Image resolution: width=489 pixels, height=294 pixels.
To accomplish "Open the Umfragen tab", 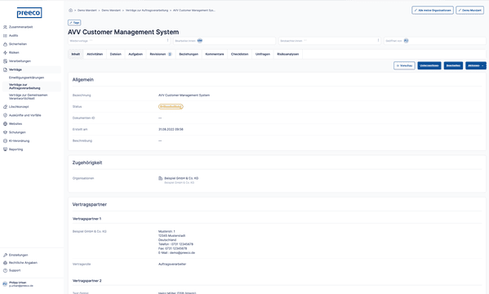I will pyautogui.click(x=263, y=54).
